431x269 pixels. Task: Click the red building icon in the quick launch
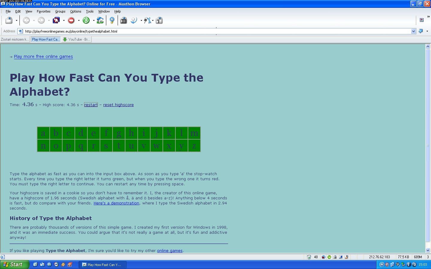point(70,265)
